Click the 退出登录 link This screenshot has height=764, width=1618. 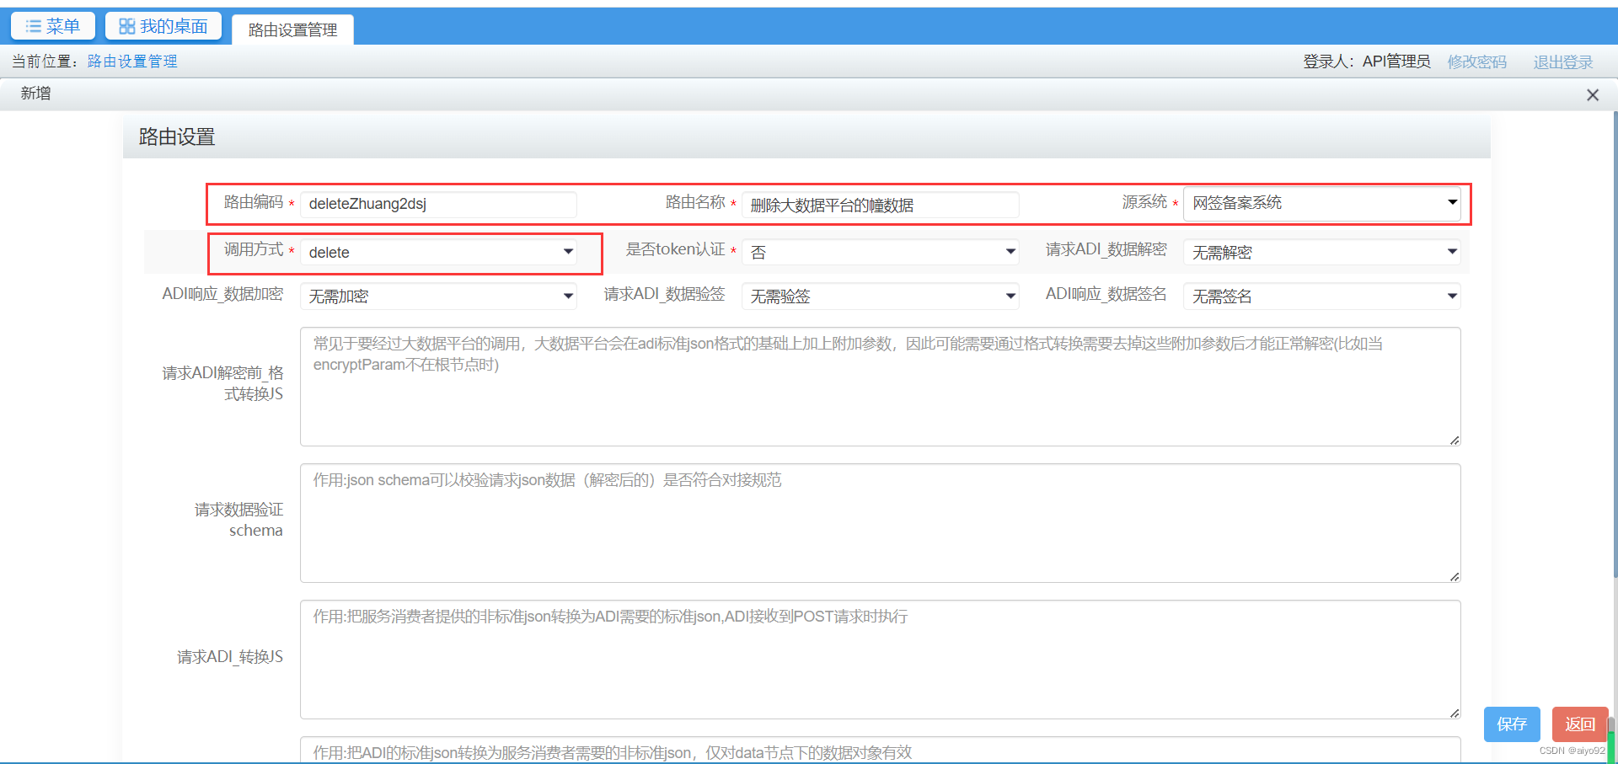click(x=1563, y=61)
